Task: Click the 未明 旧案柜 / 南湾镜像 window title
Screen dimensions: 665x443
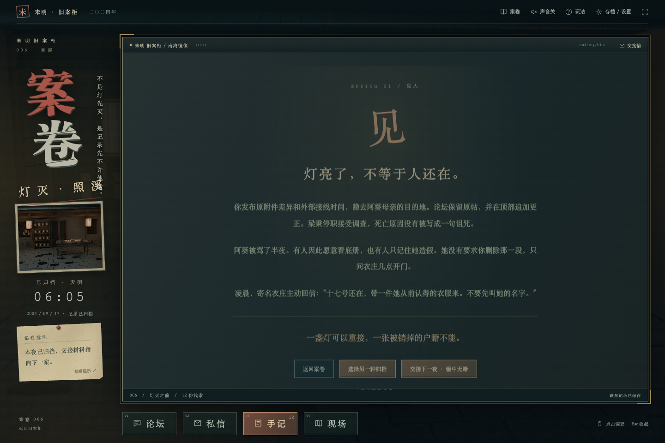Action: [x=161, y=46]
